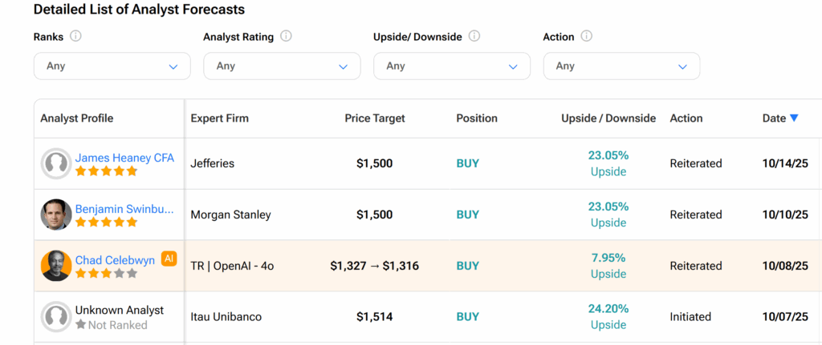The width and height of the screenshot is (822, 345).
Task: Click James Heaney's five-star rating
Action: pos(106,171)
